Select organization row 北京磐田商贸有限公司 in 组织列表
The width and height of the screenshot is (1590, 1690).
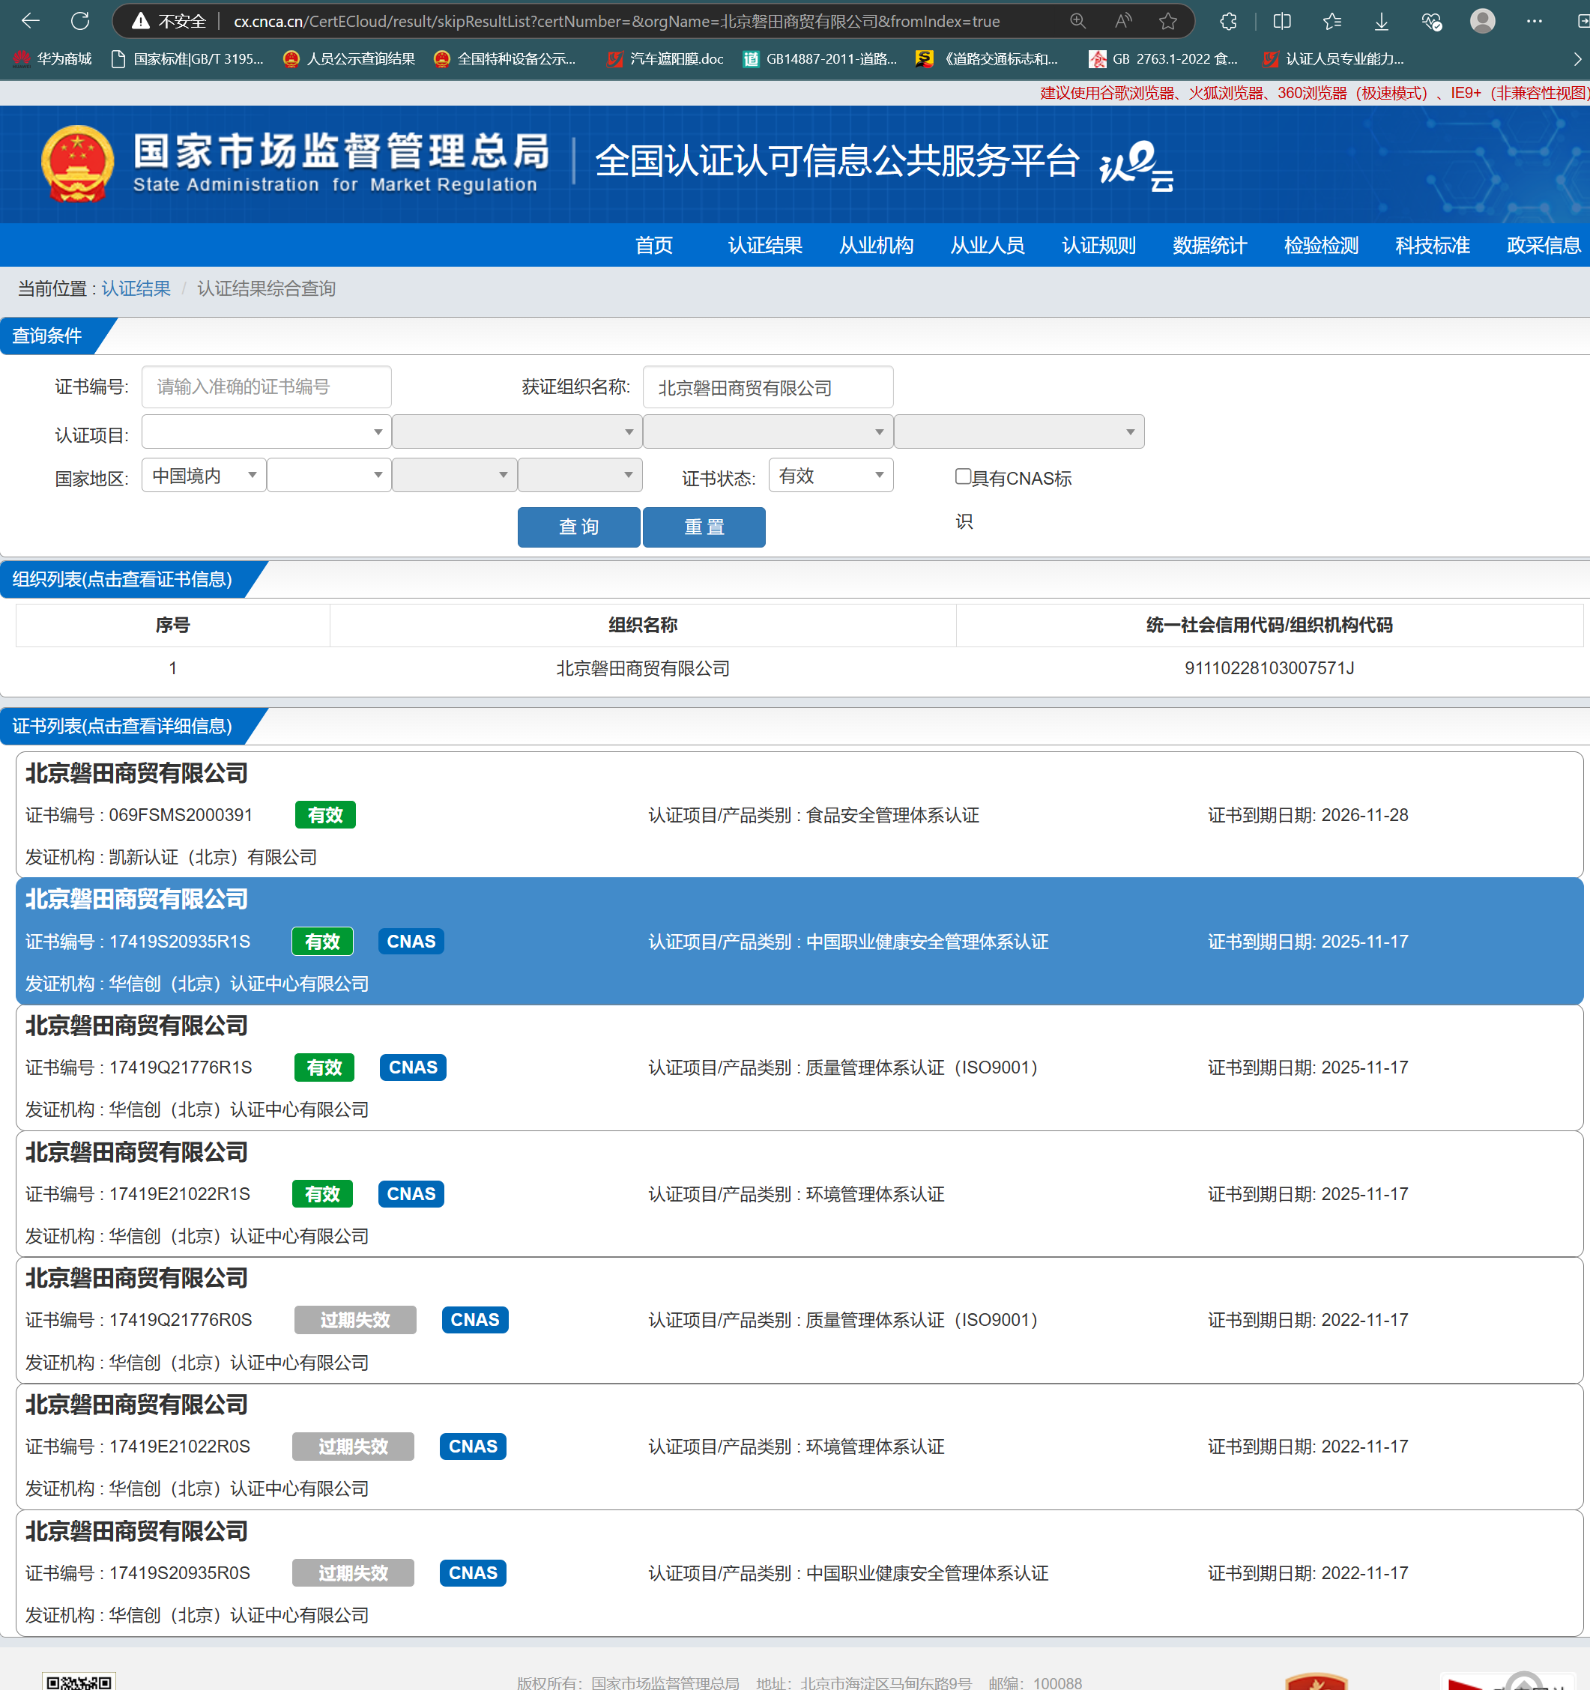pyautogui.click(x=799, y=668)
